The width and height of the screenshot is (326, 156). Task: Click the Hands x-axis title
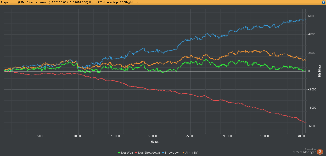(155, 142)
